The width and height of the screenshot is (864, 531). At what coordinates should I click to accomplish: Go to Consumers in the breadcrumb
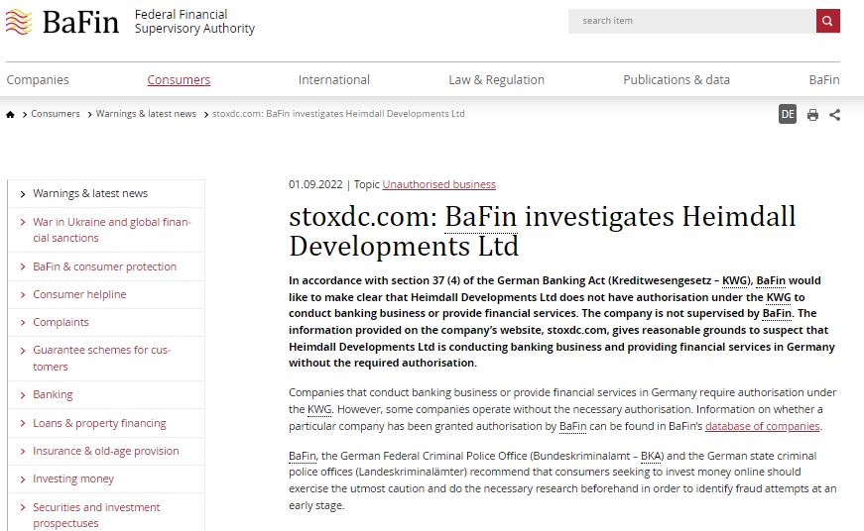tap(56, 113)
